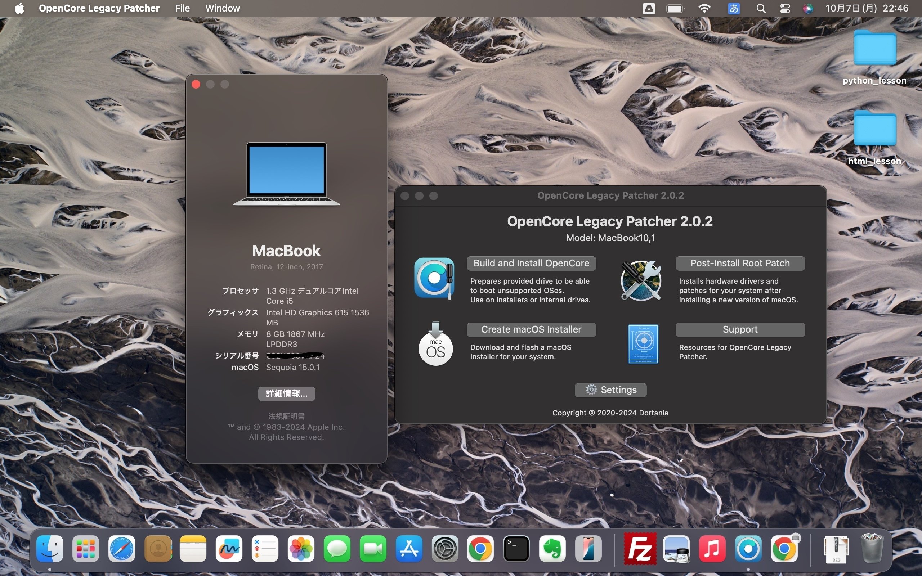Click the Japanese input source menu
This screenshot has width=922, height=576.
[733, 8]
